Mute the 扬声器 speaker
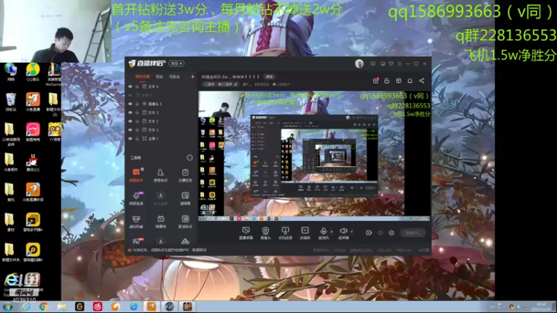This screenshot has width=557, height=313. coord(343,233)
